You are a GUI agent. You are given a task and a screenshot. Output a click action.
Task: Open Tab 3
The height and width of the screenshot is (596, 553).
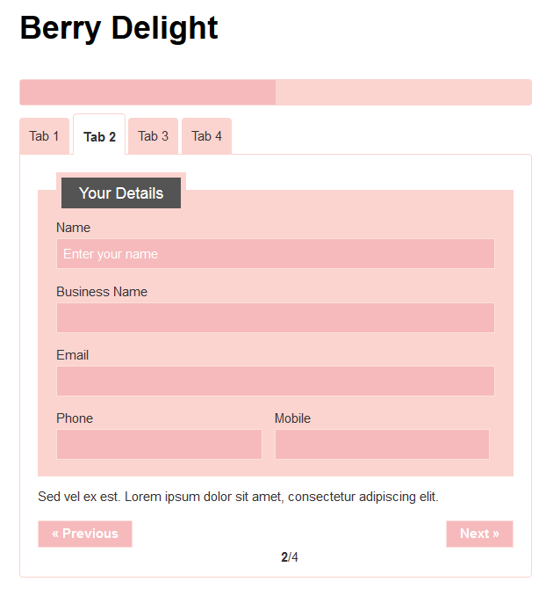(x=153, y=136)
